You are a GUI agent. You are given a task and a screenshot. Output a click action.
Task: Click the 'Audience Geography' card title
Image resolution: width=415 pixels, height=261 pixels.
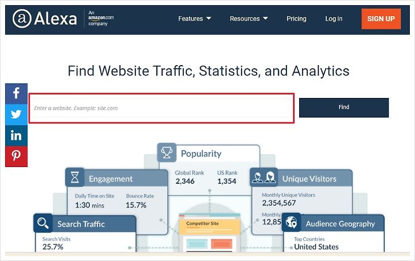pos(341,224)
